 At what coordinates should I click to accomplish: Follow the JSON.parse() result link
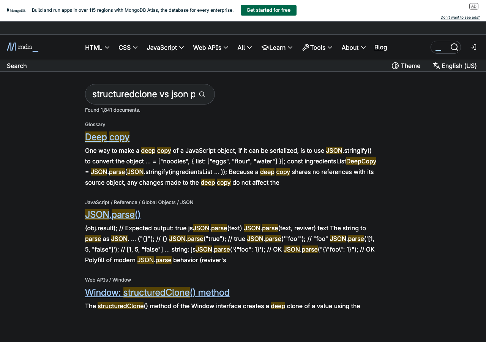(113, 214)
